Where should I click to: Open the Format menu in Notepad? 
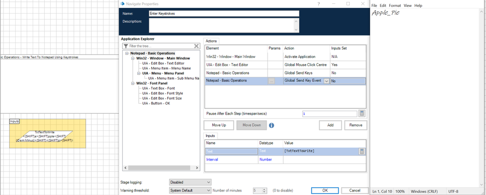[x=395, y=5]
